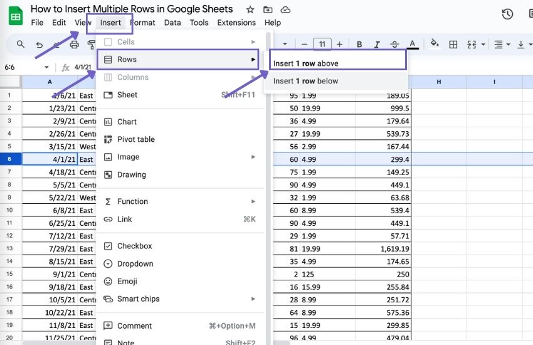Open the borders tool
Viewport: 533px width, 345px height.
(x=453, y=45)
